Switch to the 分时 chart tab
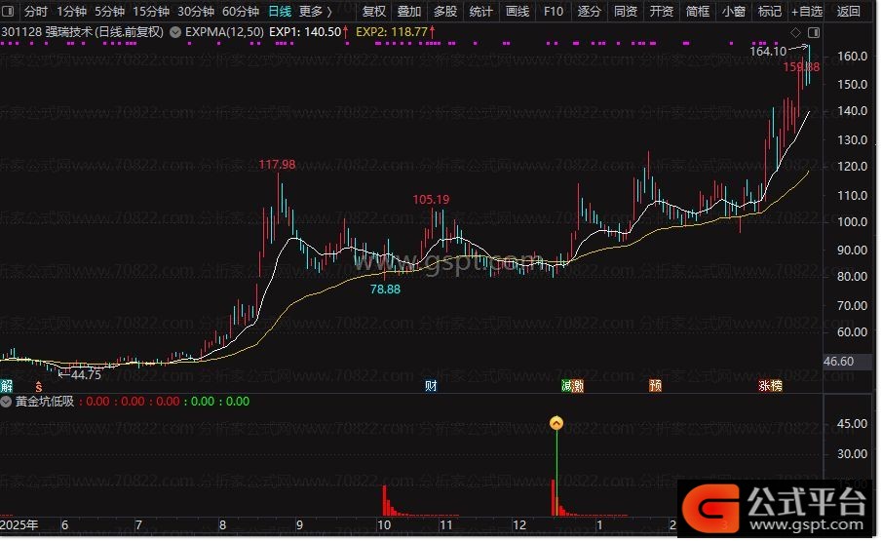Viewport: 882px width, 541px height. tap(35, 12)
